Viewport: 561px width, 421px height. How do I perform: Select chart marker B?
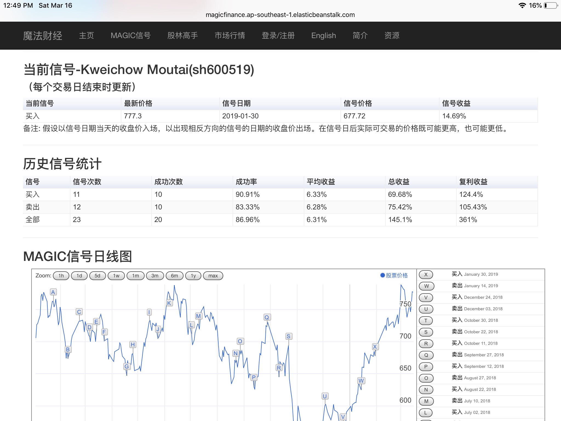pos(68,349)
